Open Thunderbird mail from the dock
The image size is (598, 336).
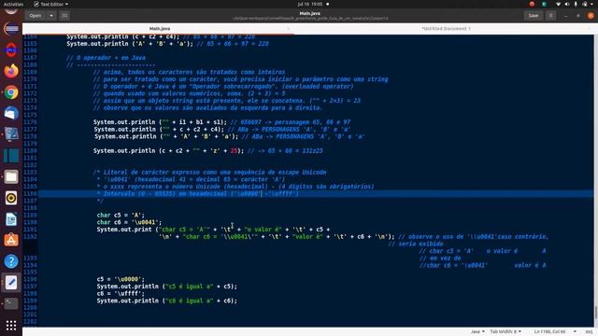click(11, 113)
